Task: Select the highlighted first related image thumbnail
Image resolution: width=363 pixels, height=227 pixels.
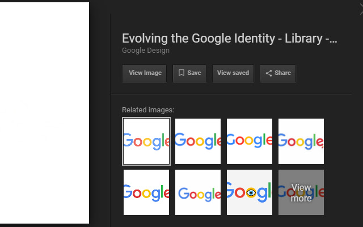Action: coord(146,141)
